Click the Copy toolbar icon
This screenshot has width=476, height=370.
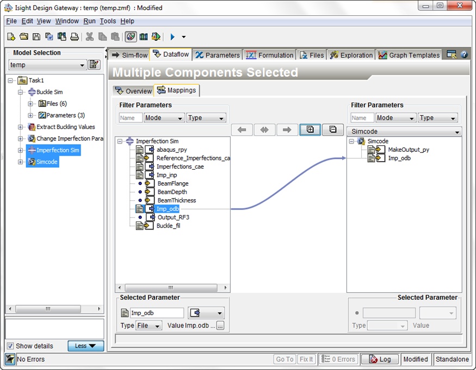point(103,36)
